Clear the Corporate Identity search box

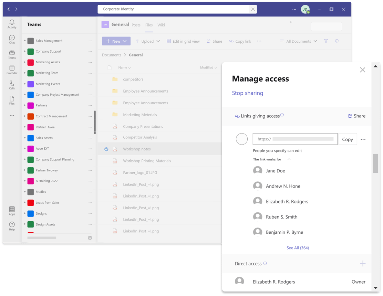[253, 9]
